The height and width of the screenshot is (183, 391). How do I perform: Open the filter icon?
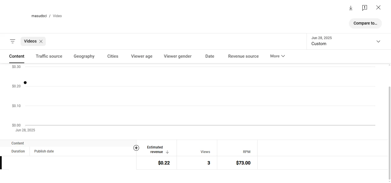(x=13, y=41)
